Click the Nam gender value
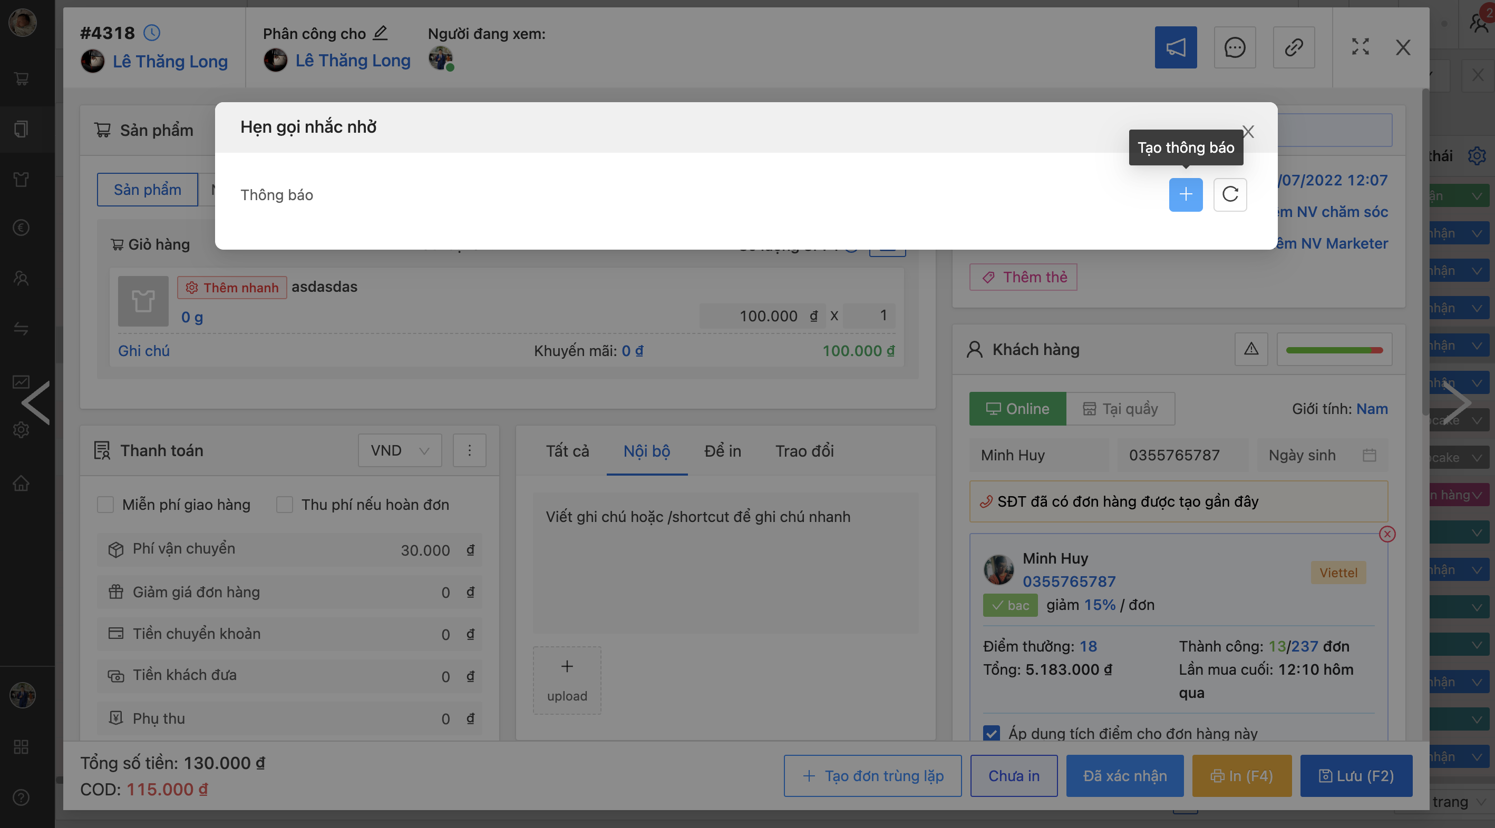Screen dimensions: 1495x828 point(1372,409)
